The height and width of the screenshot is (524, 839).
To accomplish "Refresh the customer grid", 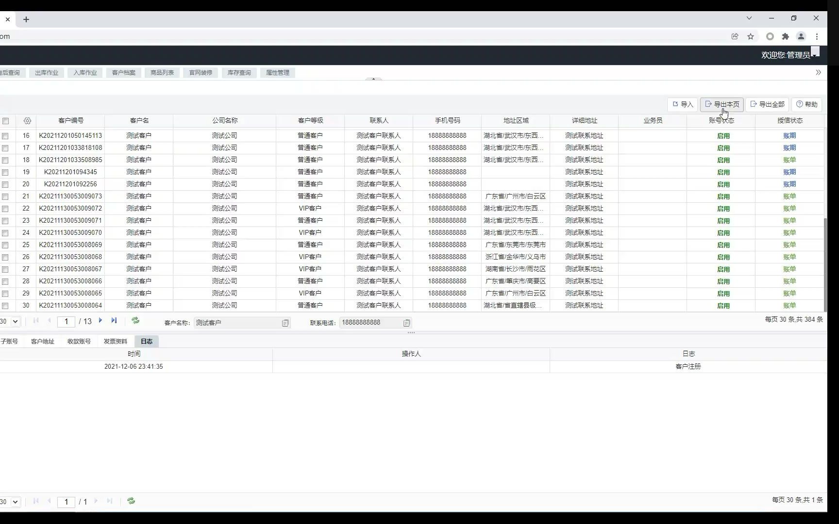I will coord(135,320).
